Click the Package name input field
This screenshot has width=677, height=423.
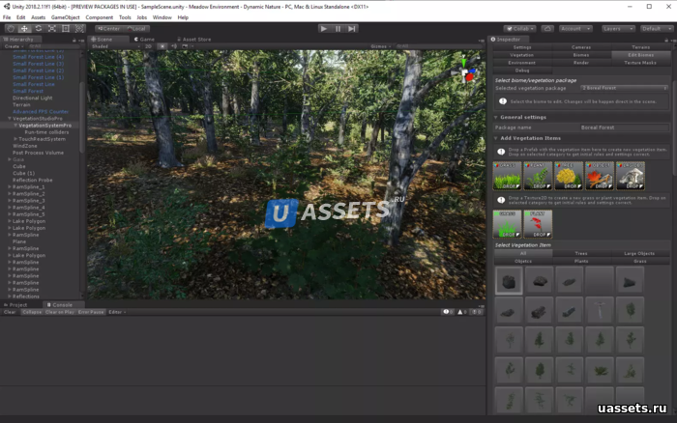(625, 127)
